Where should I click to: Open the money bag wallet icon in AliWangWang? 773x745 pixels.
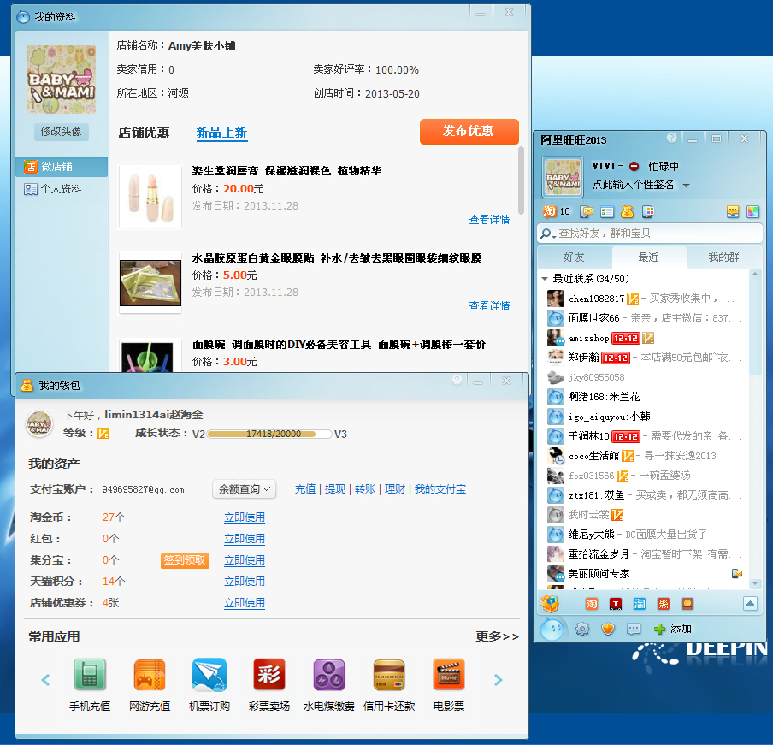[627, 211]
